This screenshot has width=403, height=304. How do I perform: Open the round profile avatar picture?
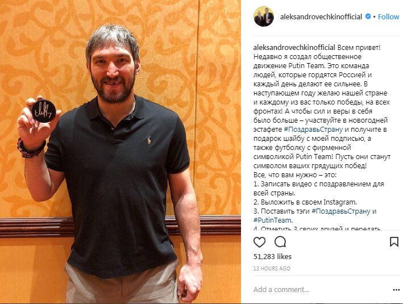pyautogui.click(x=264, y=16)
